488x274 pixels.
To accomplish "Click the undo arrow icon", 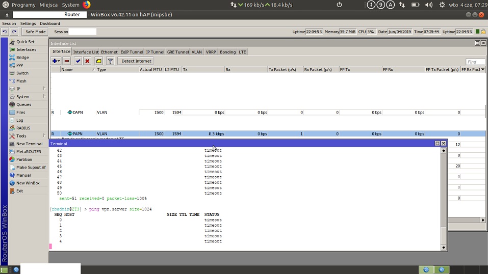I will 5,32.
